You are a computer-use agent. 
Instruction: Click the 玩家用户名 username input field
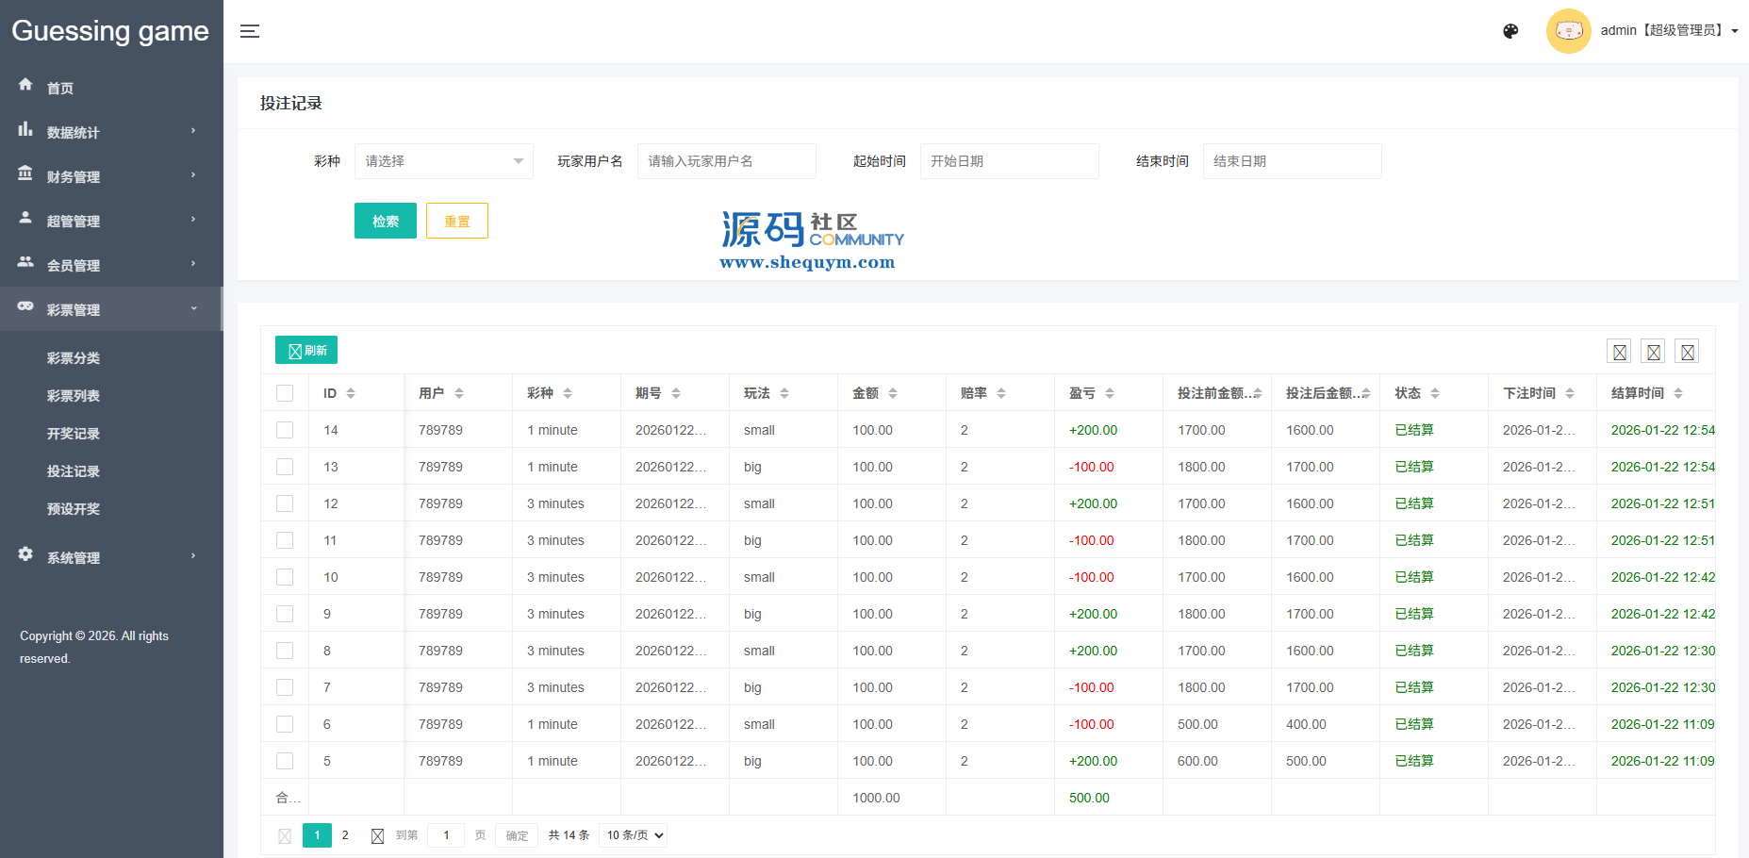(726, 161)
